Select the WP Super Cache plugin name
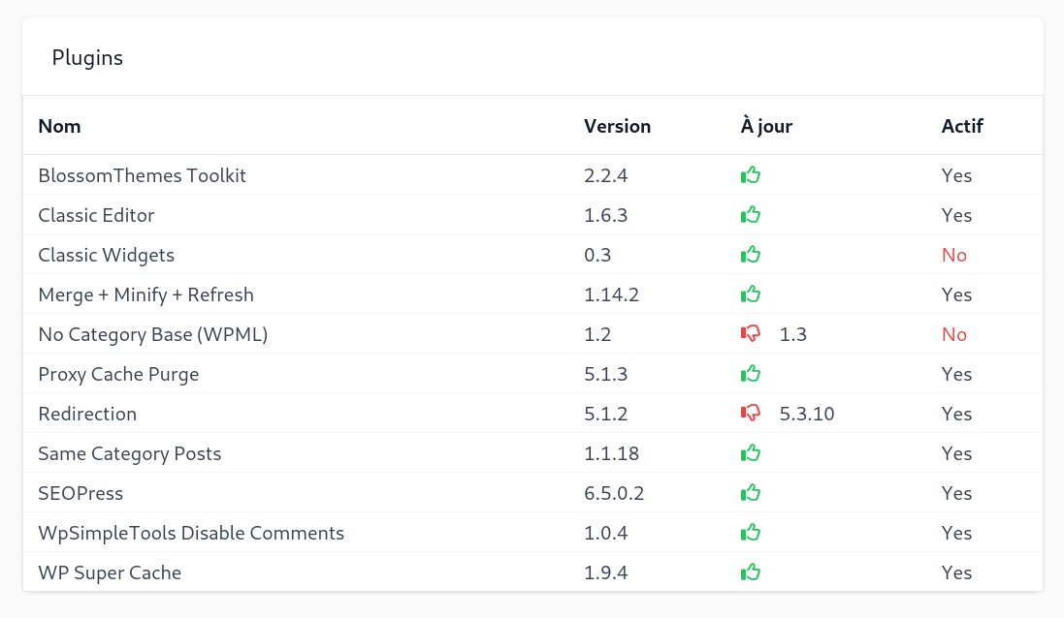Screen dimensions: 1064x618 110,573
